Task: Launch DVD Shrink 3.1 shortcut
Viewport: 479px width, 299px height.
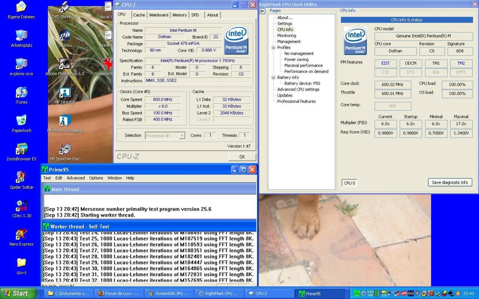Action: (x=65, y=10)
